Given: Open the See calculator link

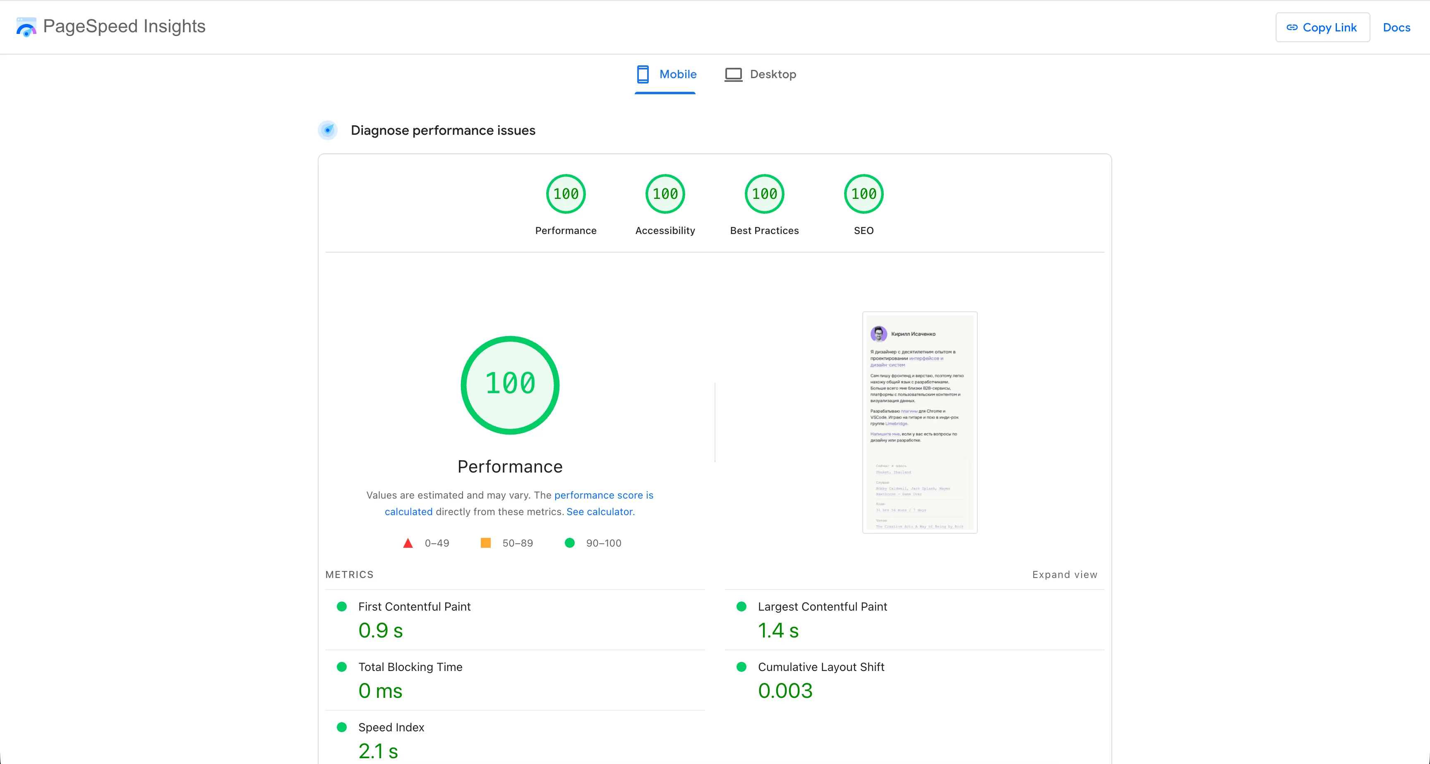Looking at the screenshot, I should pos(599,511).
